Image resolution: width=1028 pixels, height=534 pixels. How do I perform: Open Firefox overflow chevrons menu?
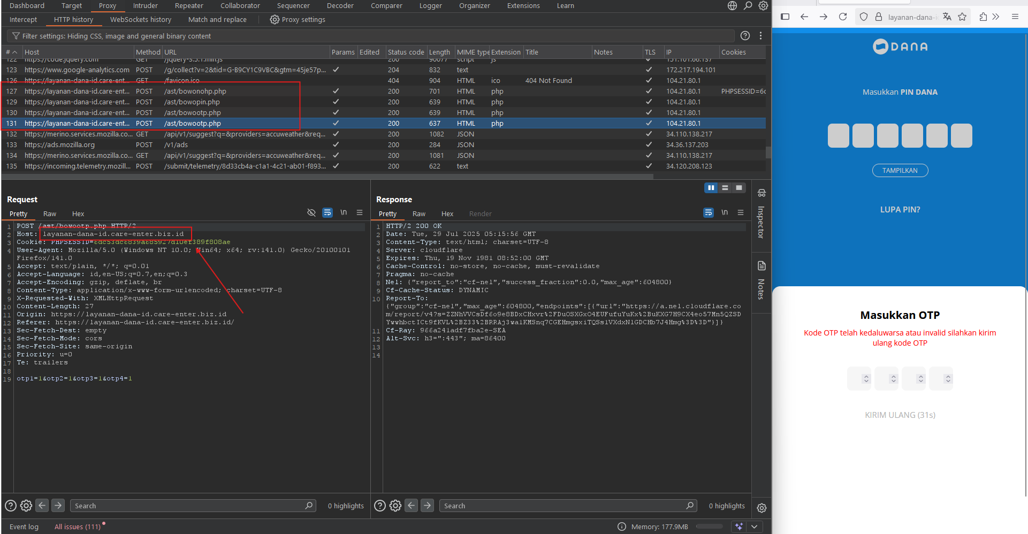tap(996, 17)
